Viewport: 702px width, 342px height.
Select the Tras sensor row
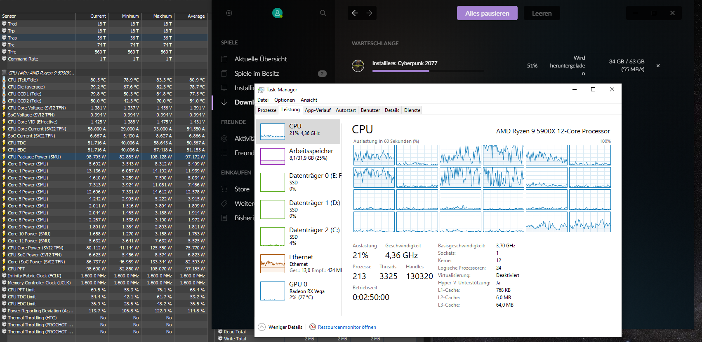pyautogui.click(x=104, y=38)
